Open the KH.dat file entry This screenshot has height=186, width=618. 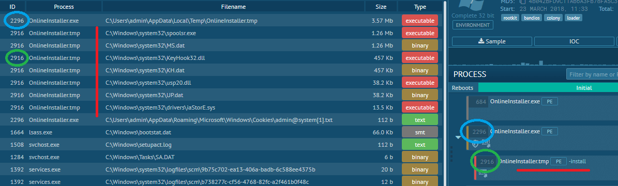click(x=144, y=71)
